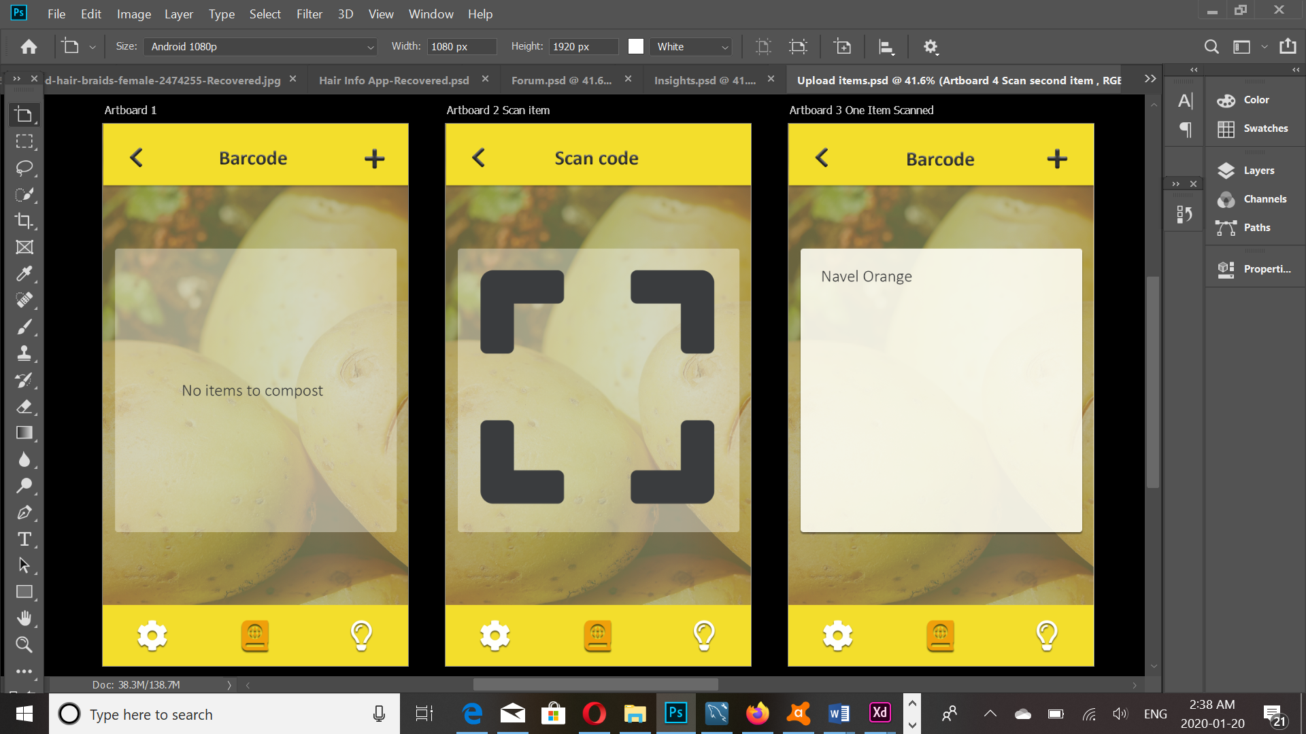Select the Eyedropper tool
The height and width of the screenshot is (734, 1306).
click(x=24, y=274)
